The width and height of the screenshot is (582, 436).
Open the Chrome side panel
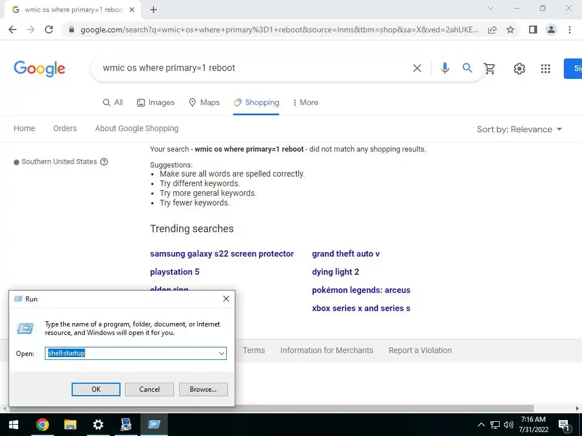(x=533, y=30)
